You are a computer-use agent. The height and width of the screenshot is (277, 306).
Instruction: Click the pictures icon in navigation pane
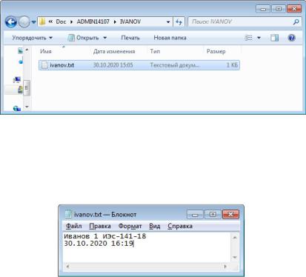point(21,50)
